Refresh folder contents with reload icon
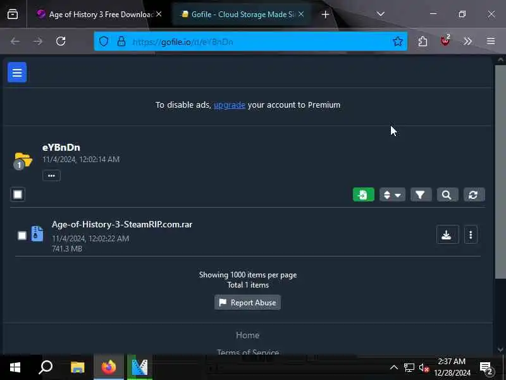 coord(474,194)
